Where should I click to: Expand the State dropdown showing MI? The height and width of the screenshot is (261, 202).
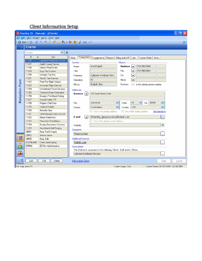pos(140,103)
